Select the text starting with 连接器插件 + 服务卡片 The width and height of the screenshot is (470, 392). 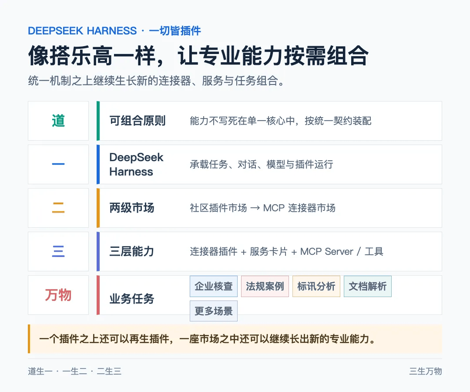[286, 251]
